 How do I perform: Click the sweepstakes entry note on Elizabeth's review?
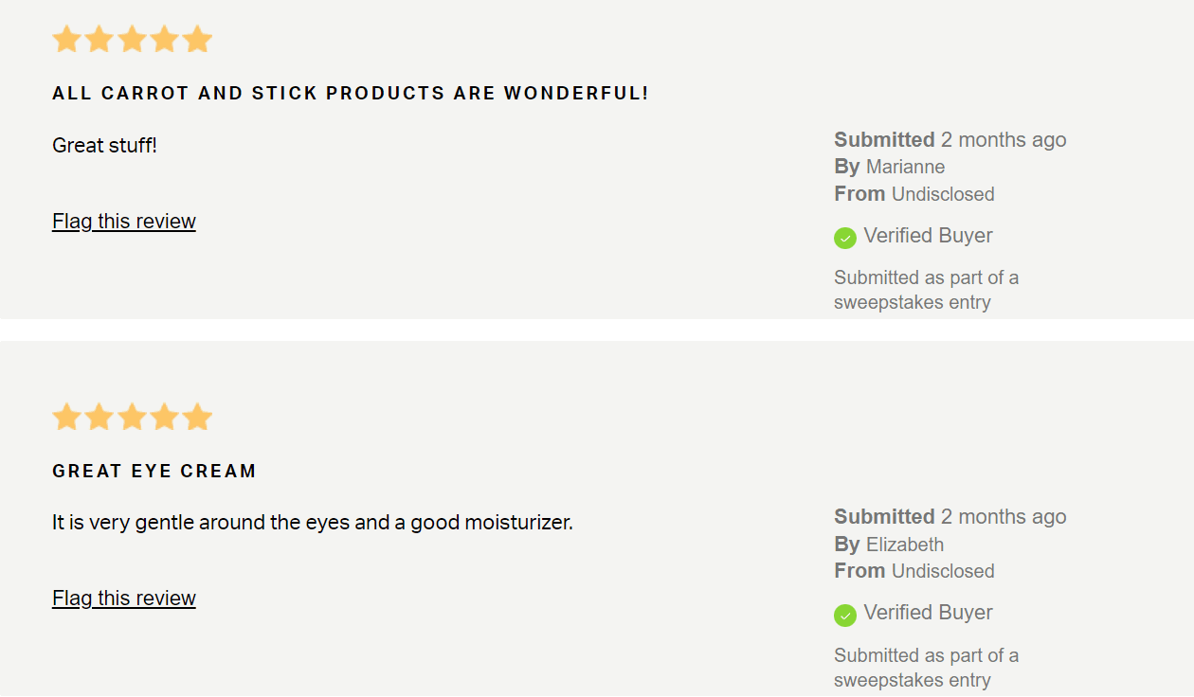[x=926, y=668]
